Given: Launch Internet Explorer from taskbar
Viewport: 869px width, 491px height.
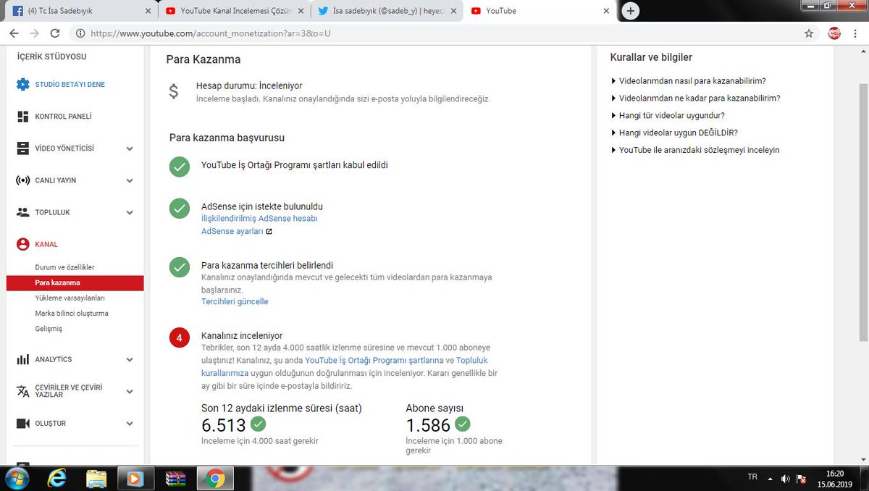Looking at the screenshot, I should tap(57, 479).
